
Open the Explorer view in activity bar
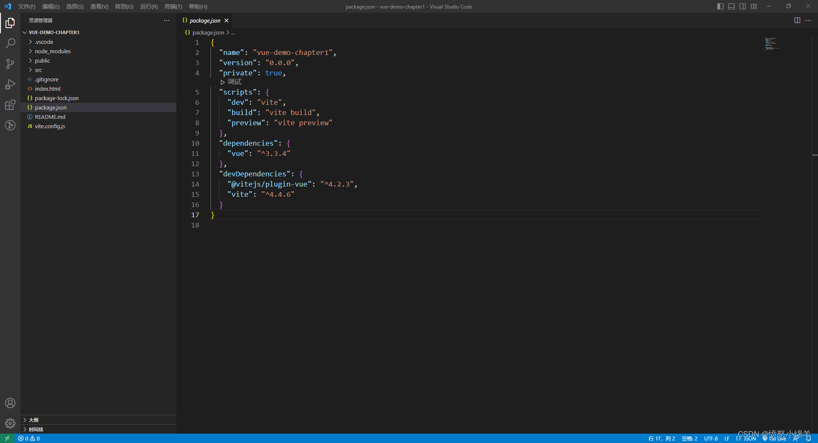10,23
